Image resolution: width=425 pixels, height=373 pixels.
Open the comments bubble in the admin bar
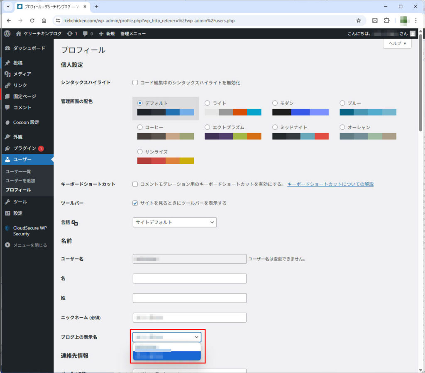[85, 34]
